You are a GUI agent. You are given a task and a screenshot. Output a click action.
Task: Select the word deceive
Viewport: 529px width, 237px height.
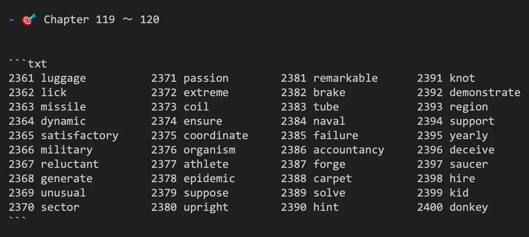click(x=472, y=150)
